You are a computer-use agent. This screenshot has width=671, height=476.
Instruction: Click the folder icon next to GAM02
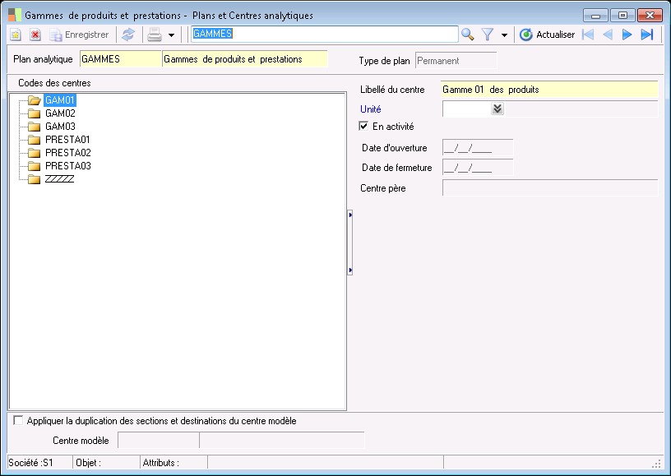[x=35, y=113]
